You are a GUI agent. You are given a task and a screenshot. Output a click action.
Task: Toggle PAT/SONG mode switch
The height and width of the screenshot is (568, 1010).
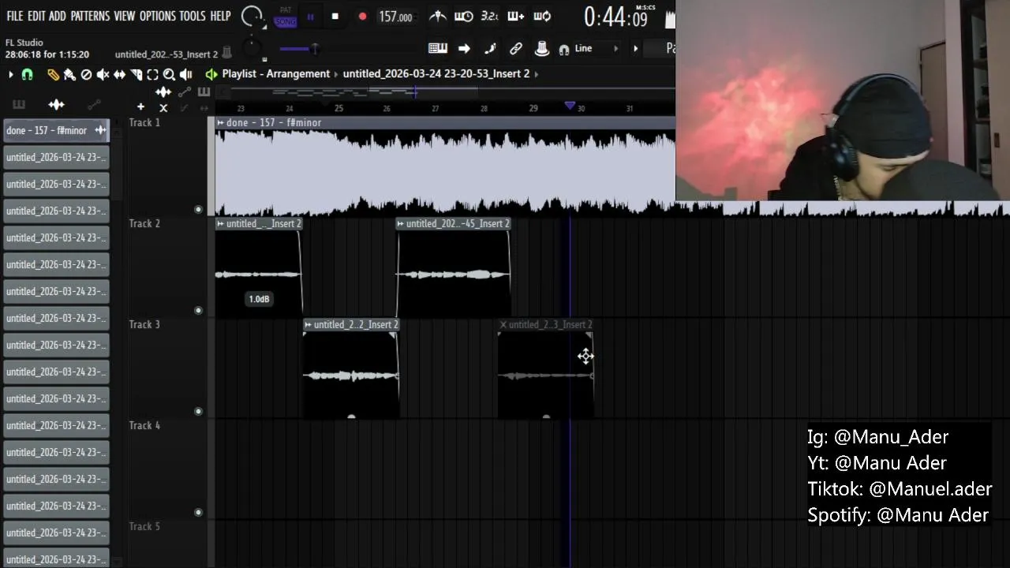pos(286,17)
